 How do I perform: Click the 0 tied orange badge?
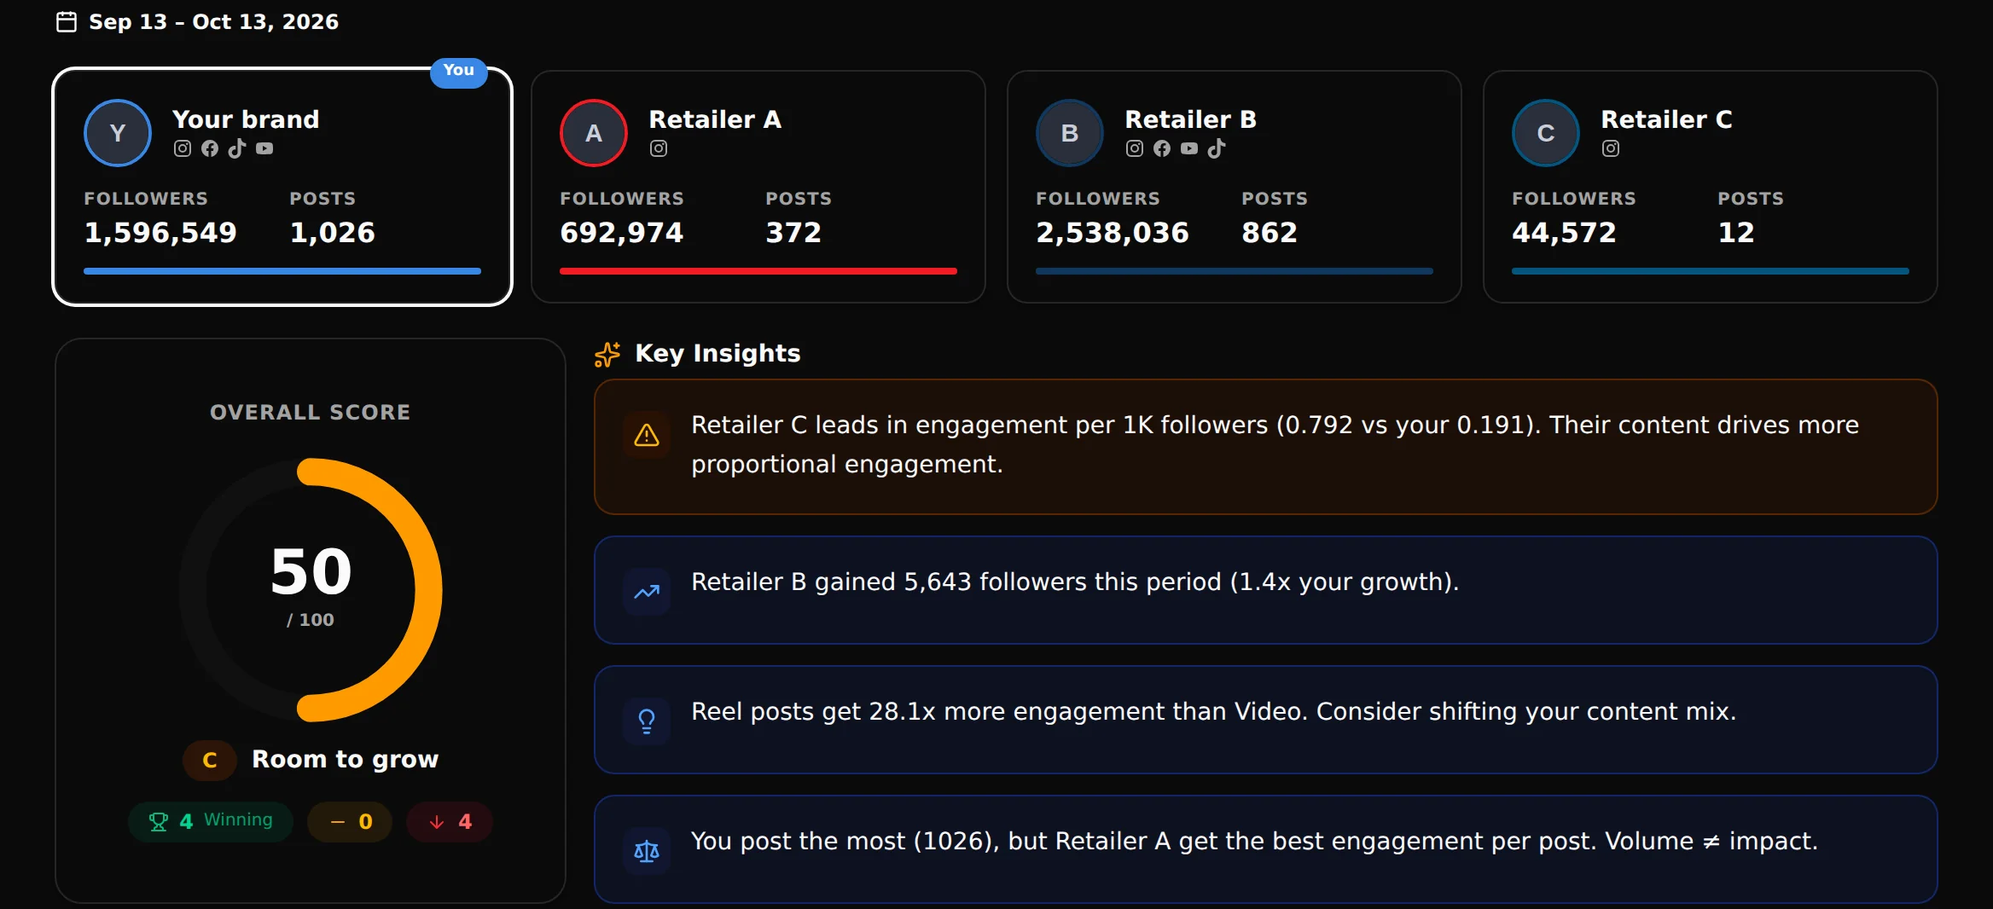(350, 821)
